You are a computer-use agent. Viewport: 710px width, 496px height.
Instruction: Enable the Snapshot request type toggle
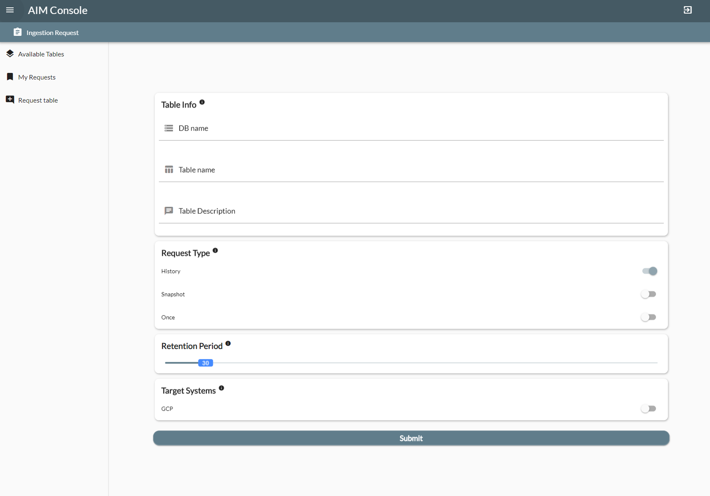point(649,294)
